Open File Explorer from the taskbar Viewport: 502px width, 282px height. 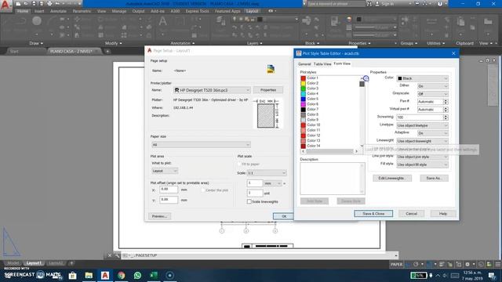tap(89, 275)
